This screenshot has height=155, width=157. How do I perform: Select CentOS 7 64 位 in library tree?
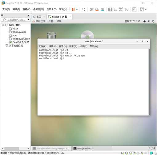[19, 42]
